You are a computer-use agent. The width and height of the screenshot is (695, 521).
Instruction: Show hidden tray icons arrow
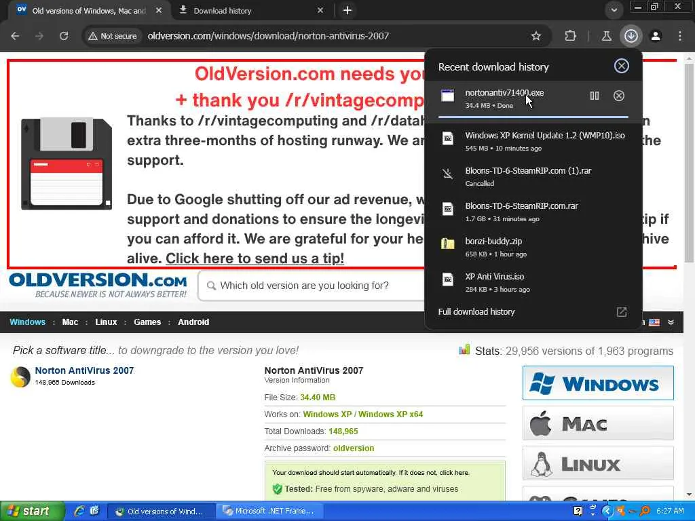(x=607, y=511)
